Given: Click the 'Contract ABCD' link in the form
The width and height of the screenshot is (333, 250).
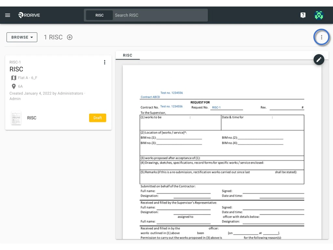Looking at the screenshot, I should [150, 97].
